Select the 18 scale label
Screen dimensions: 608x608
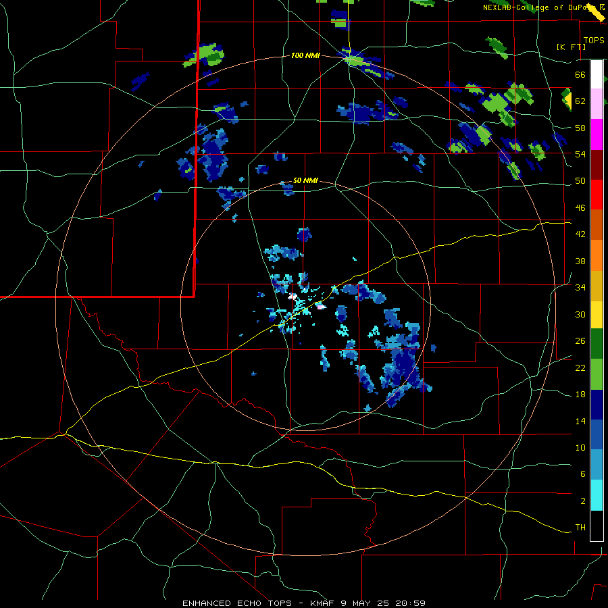[580, 395]
